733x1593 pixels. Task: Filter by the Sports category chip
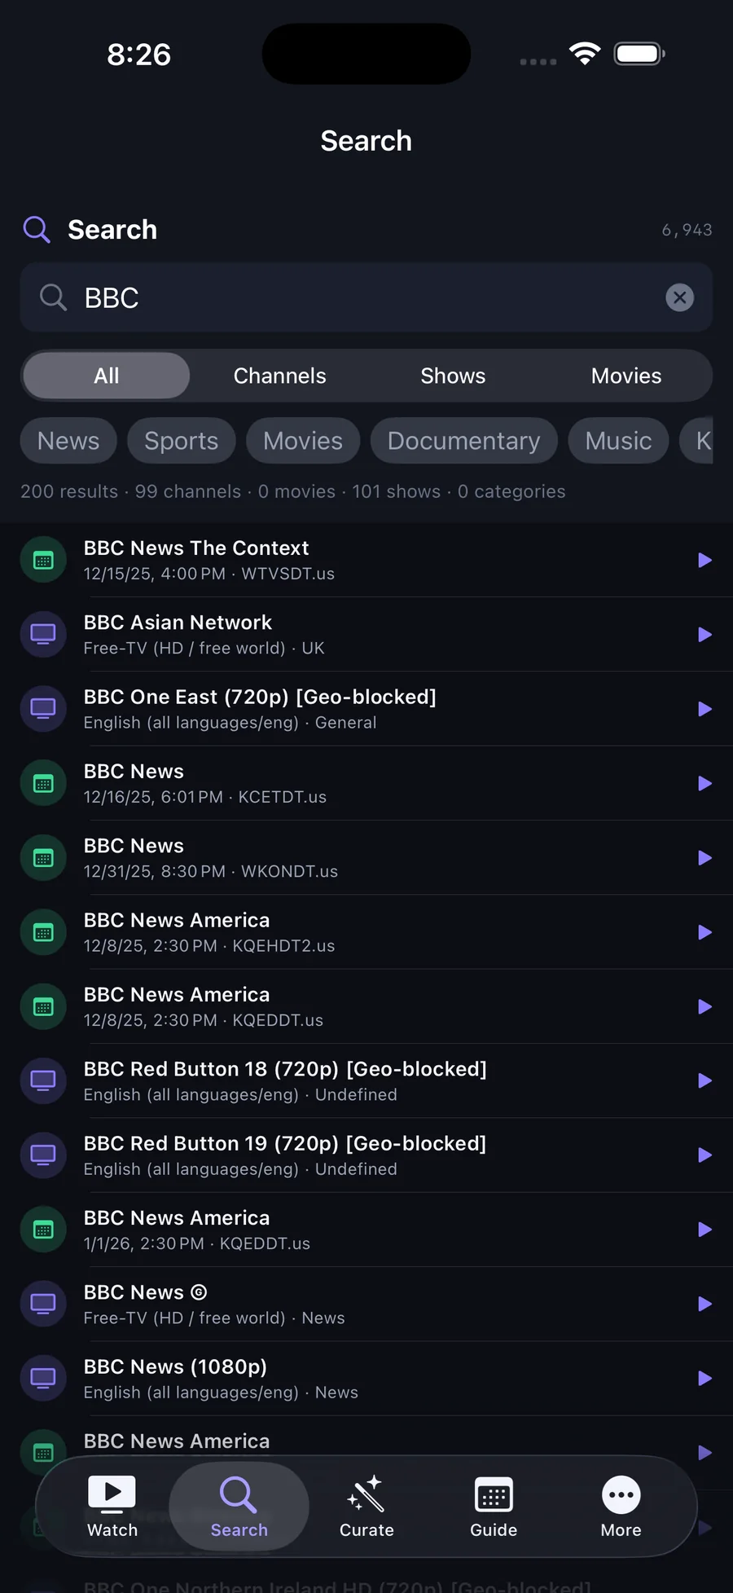pyautogui.click(x=182, y=441)
